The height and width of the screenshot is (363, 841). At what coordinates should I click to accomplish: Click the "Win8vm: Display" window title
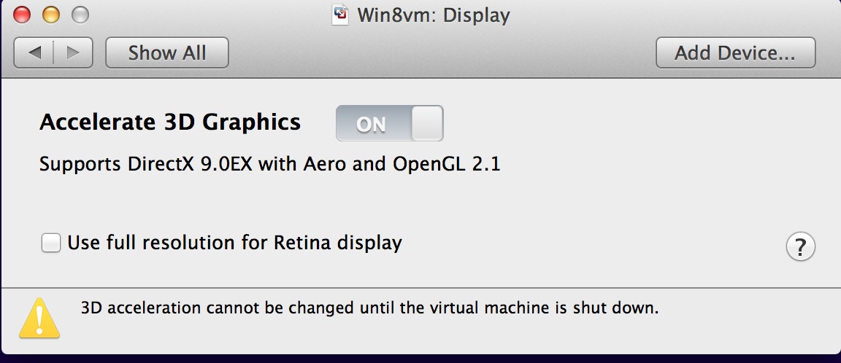pyautogui.click(x=433, y=15)
